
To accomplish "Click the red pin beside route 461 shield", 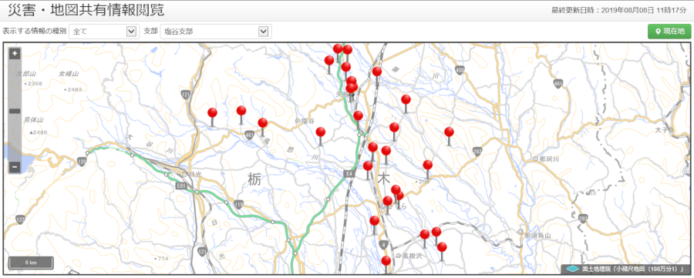I will coord(263,123).
